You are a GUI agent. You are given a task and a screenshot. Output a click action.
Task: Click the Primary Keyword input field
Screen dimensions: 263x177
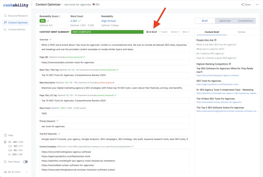115,126
